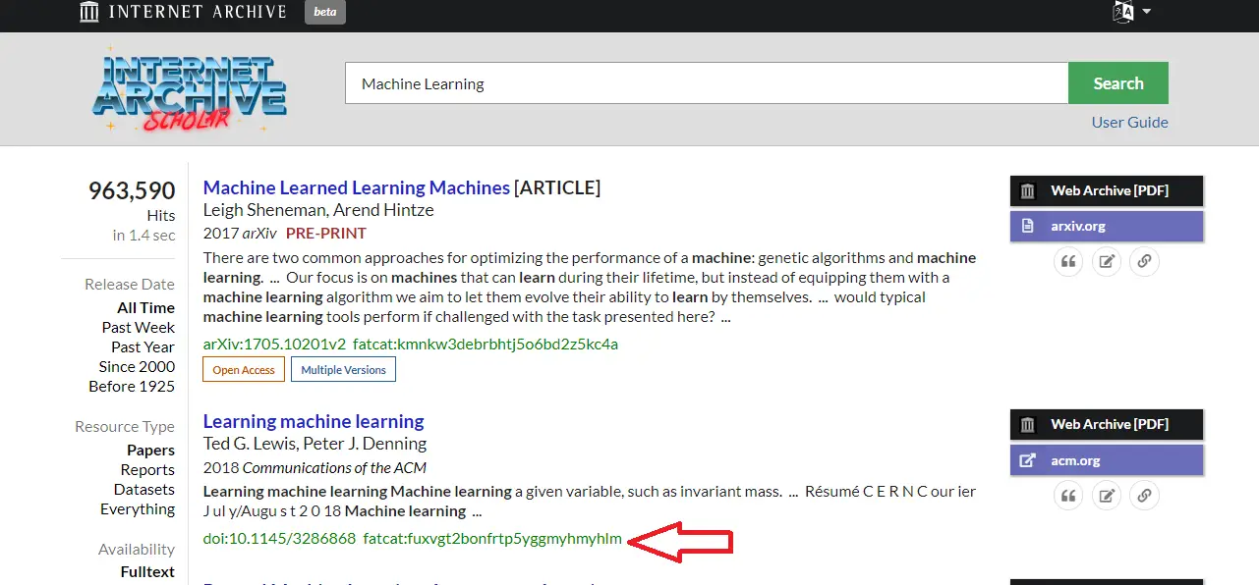Image resolution: width=1259 pixels, height=585 pixels.
Task: Click the Internet Archive building logo icon
Action: pos(88,12)
